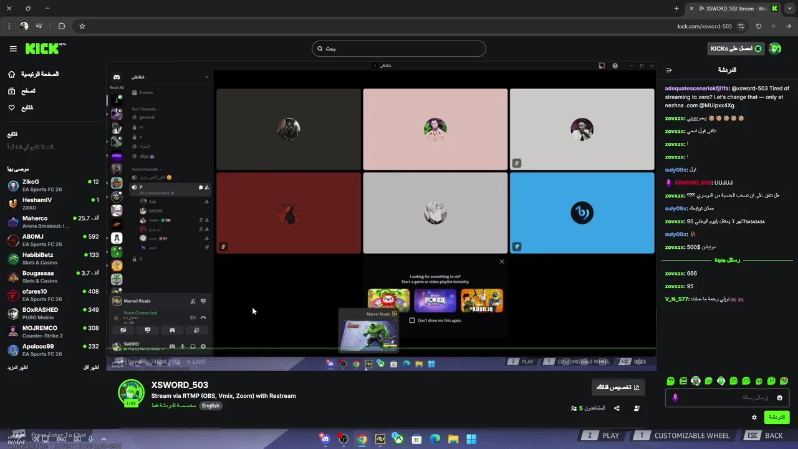Click Customize your channel button
The image size is (798, 449).
(618, 387)
